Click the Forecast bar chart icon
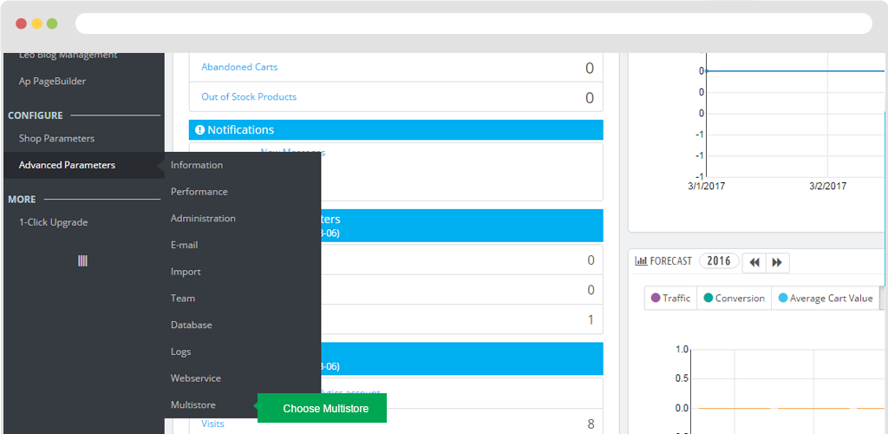The height and width of the screenshot is (434, 888). coord(641,261)
